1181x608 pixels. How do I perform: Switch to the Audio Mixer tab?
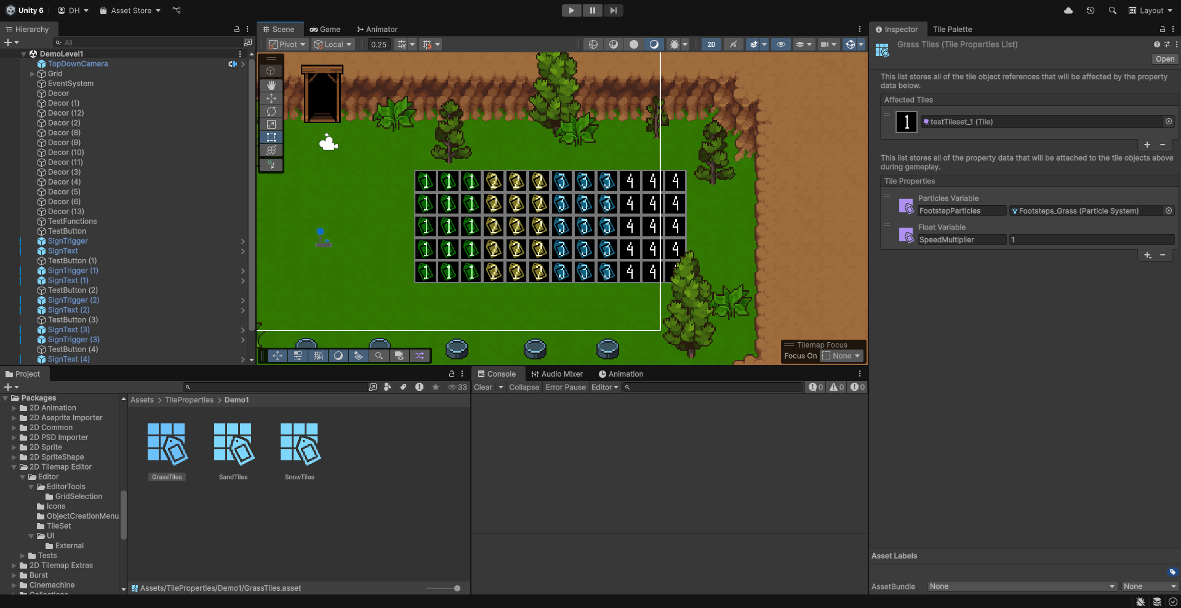[557, 374]
